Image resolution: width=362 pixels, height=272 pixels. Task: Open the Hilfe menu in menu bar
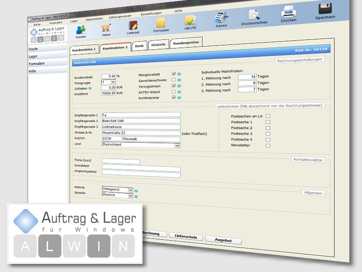[178, 11]
